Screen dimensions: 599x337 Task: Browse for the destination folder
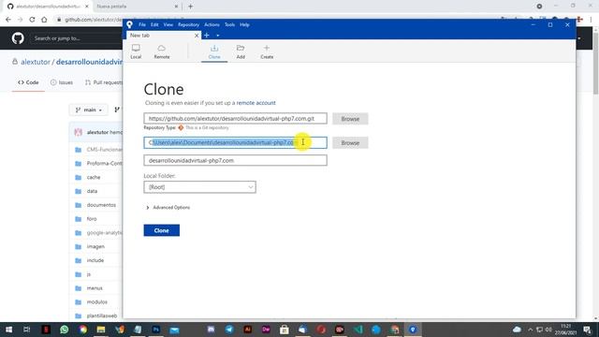click(350, 143)
